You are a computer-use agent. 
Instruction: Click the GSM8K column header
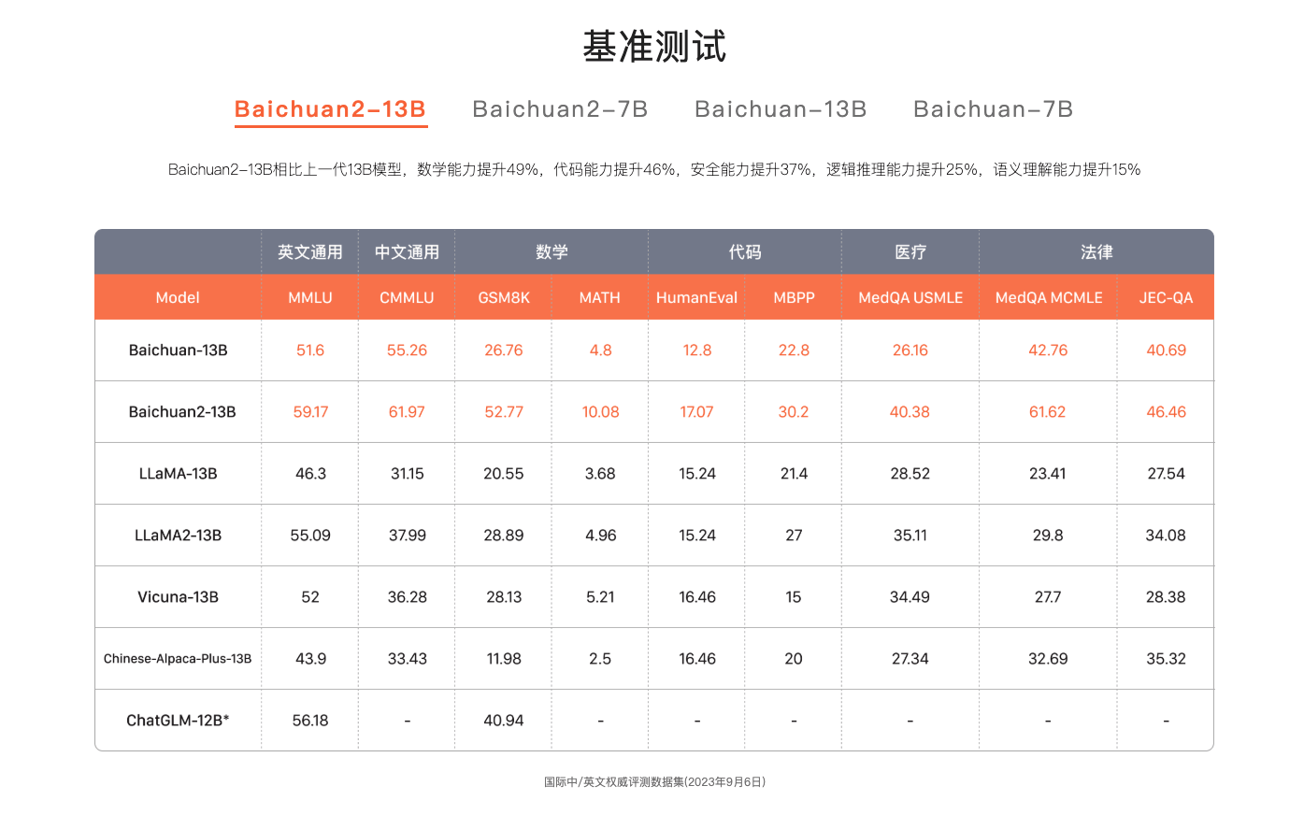(504, 297)
